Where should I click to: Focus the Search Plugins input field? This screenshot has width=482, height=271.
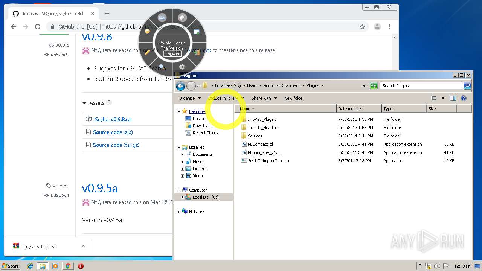421,86
